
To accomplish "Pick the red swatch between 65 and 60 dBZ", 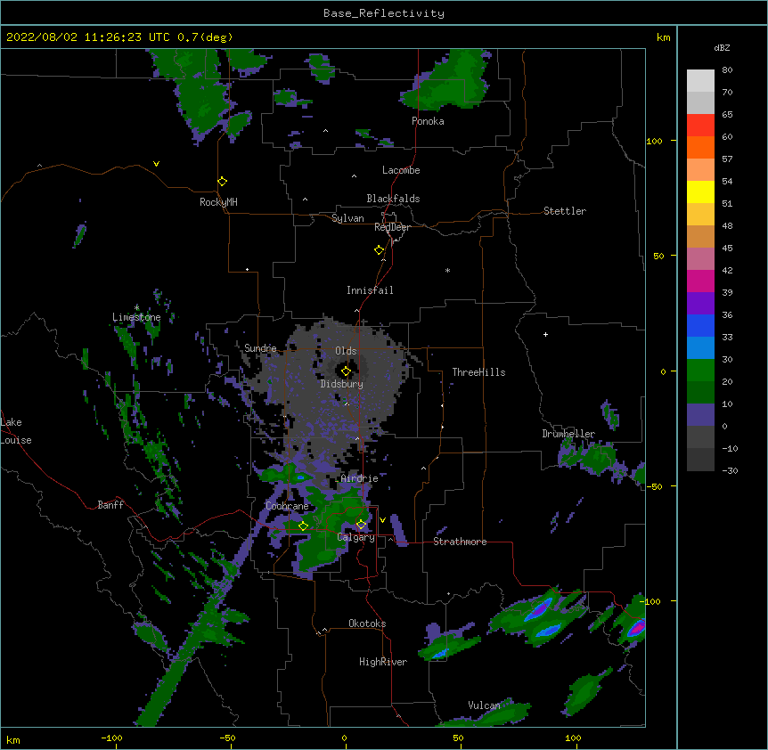I will click(700, 125).
